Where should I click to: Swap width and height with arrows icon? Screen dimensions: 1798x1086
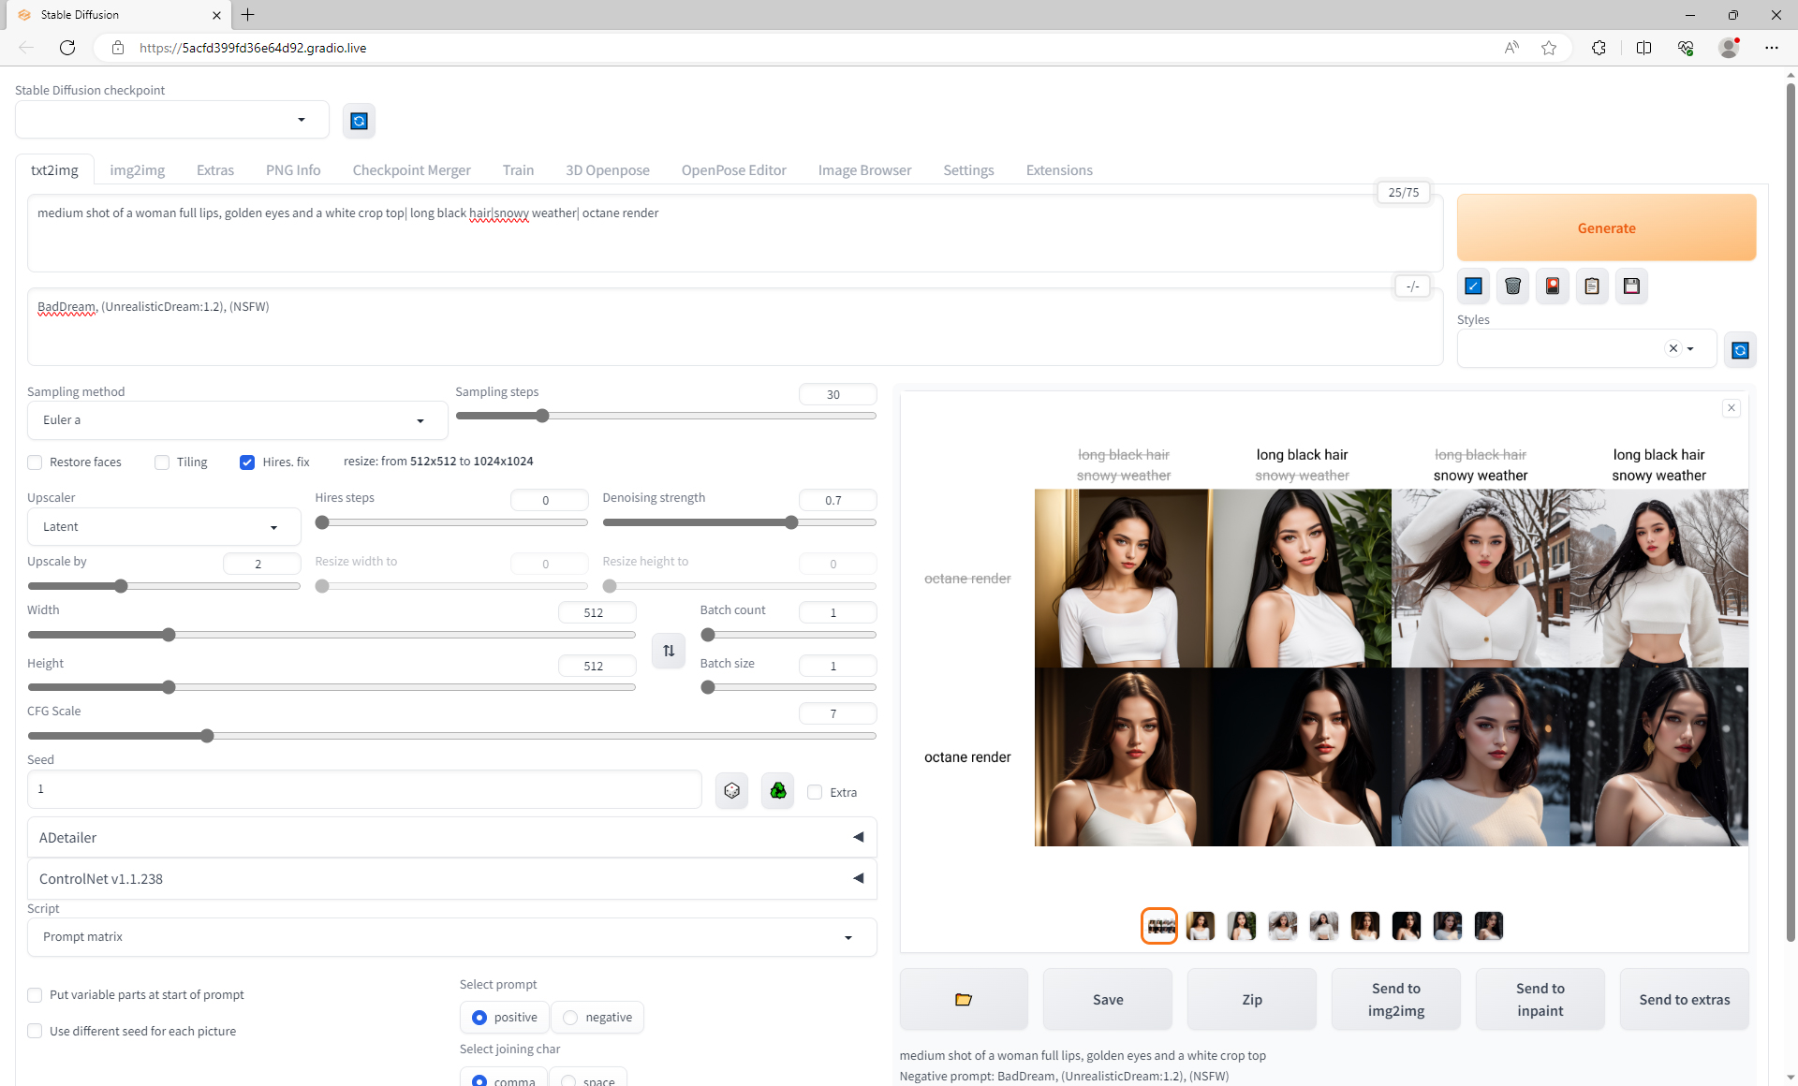click(669, 651)
